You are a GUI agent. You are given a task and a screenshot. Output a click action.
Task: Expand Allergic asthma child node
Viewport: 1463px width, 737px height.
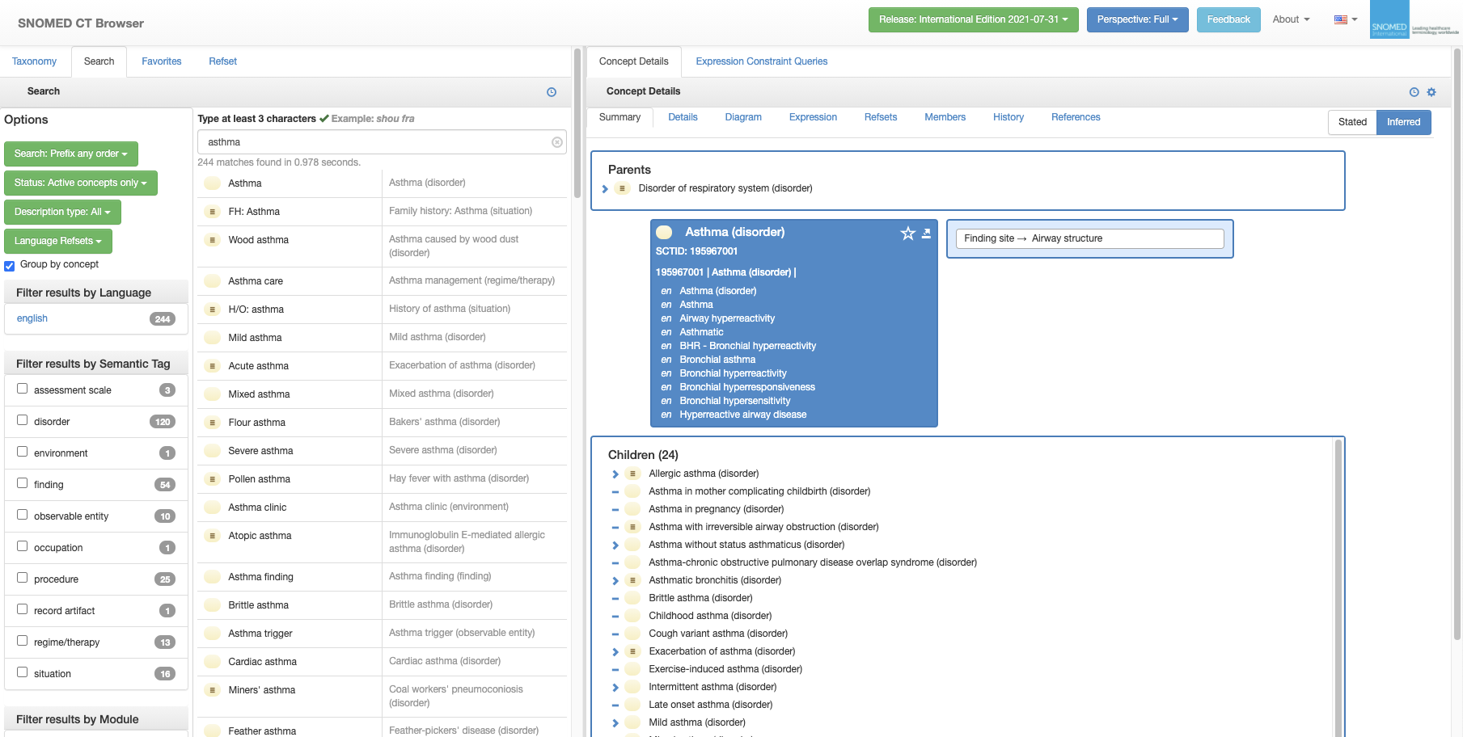(615, 474)
